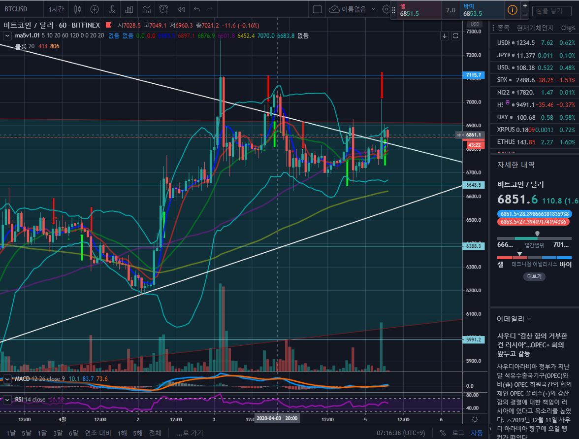
Task: Click the red flag next to BITFINEX
Action: click(x=108, y=25)
